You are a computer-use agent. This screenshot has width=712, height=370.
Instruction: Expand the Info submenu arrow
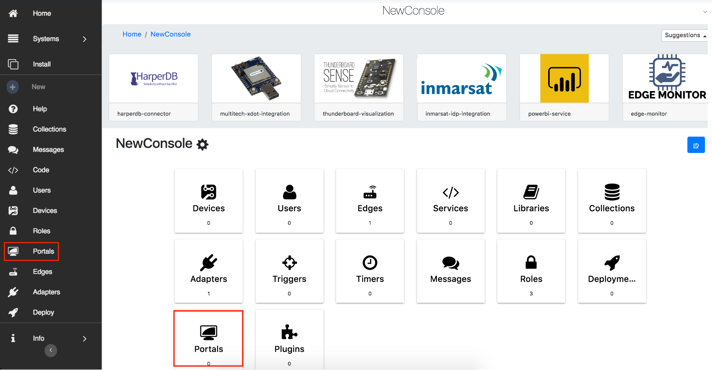pos(85,338)
